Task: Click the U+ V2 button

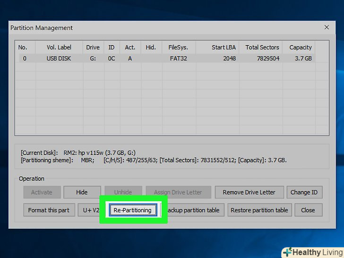Action: [89, 210]
